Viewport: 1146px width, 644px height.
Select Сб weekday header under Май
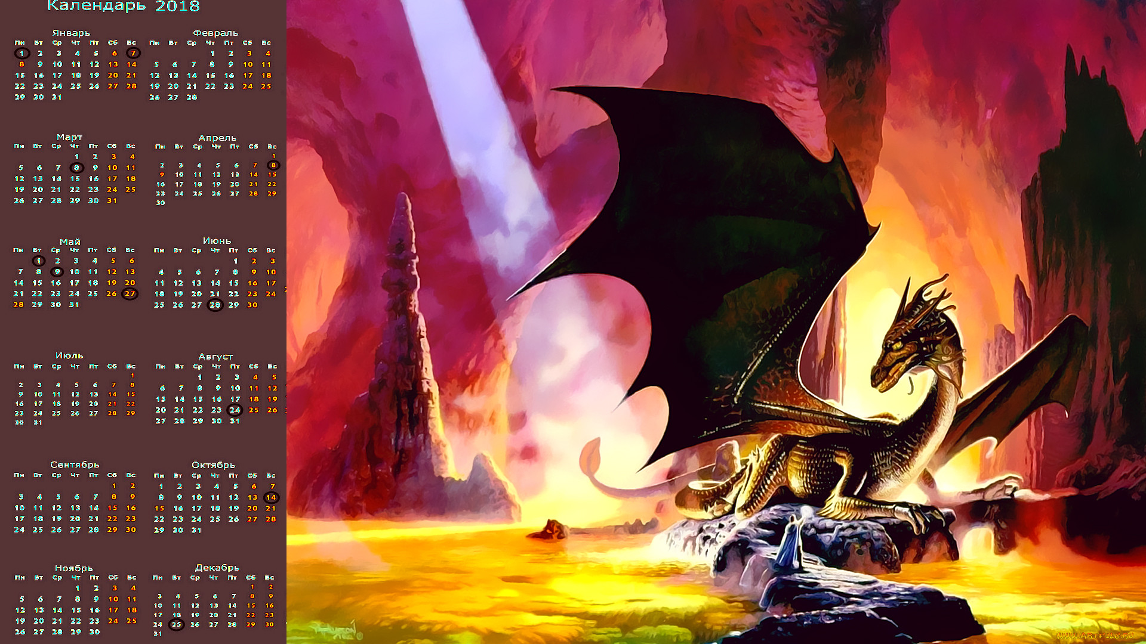[x=111, y=250]
